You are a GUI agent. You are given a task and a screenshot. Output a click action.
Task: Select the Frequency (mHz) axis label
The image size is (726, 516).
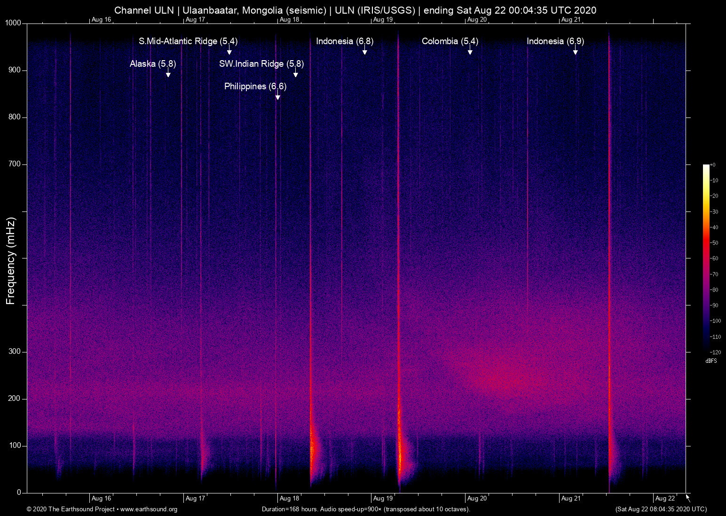[x=11, y=261]
